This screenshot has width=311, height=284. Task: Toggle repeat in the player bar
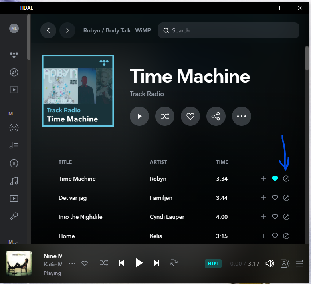(x=174, y=263)
